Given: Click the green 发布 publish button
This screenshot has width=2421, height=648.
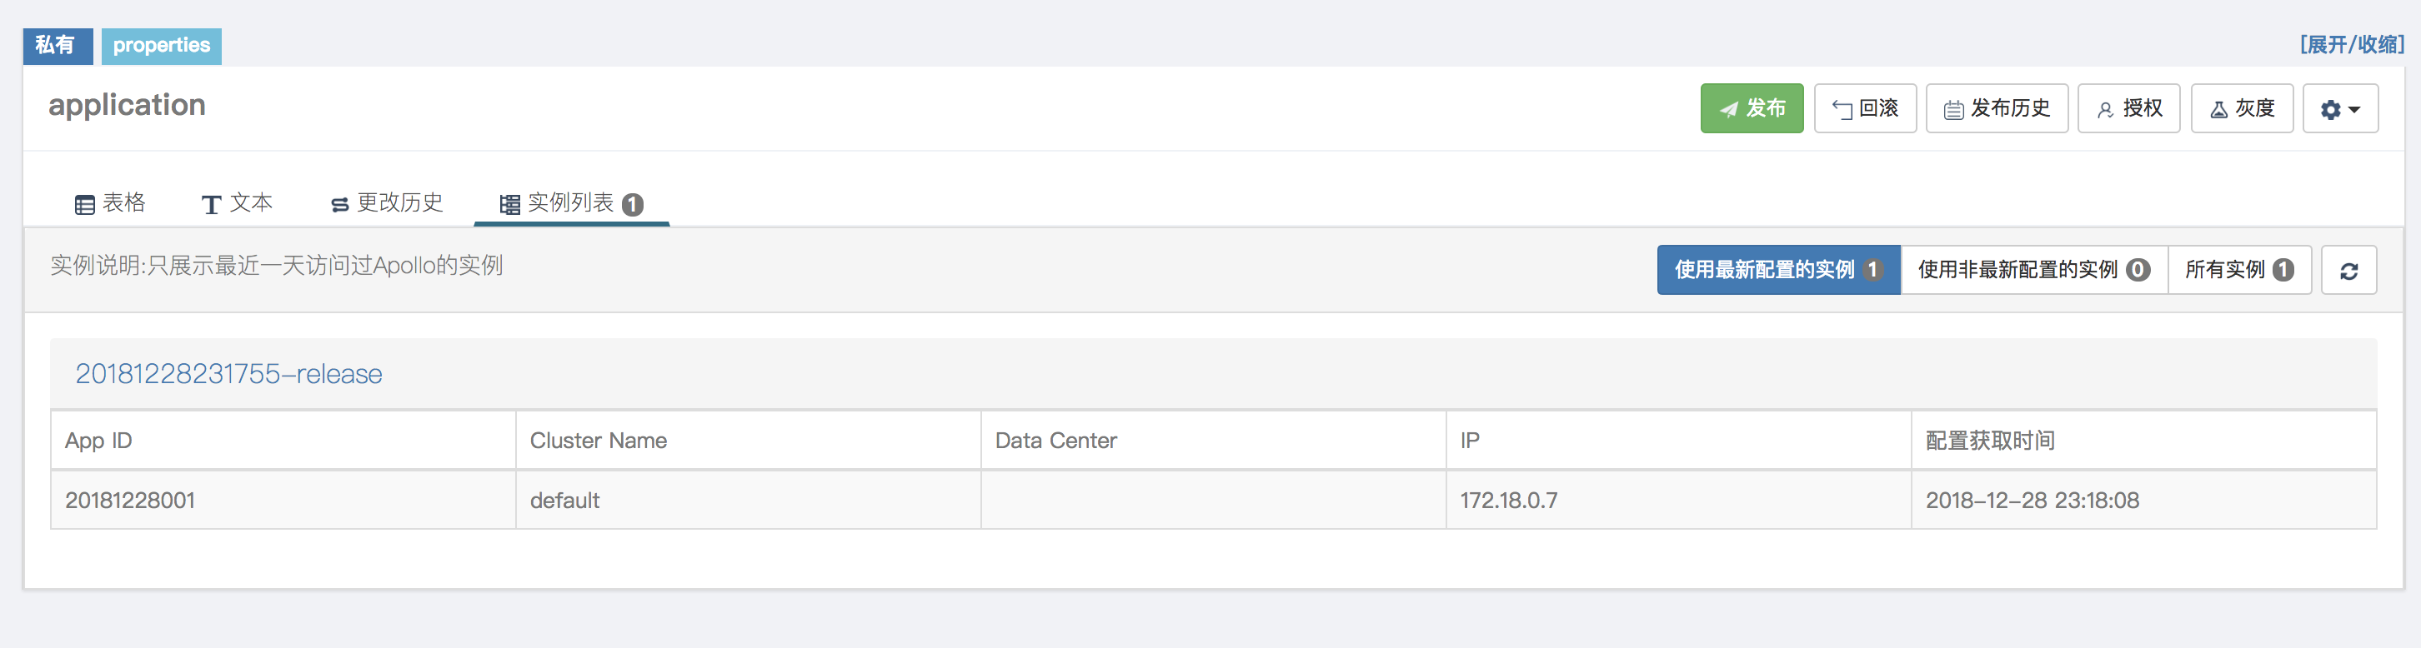Looking at the screenshot, I should (1751, 108).
